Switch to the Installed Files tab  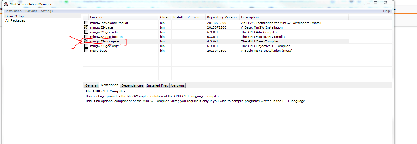coord(157,85)
